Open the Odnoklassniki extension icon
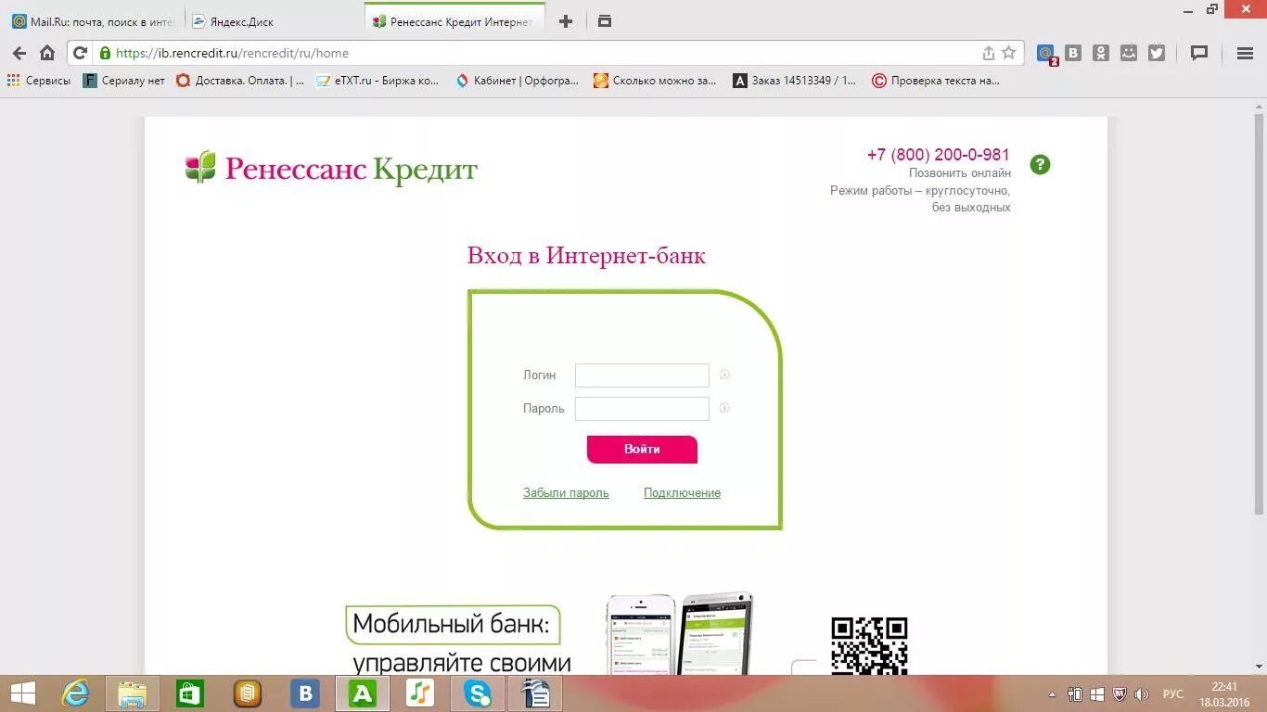This screenshot has height=712, width=1267. (1101, 53)
